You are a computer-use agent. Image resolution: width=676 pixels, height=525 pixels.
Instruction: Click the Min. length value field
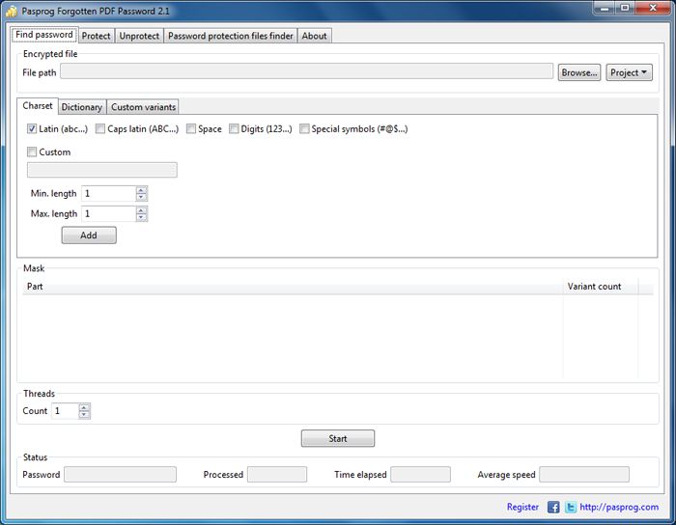108,193
